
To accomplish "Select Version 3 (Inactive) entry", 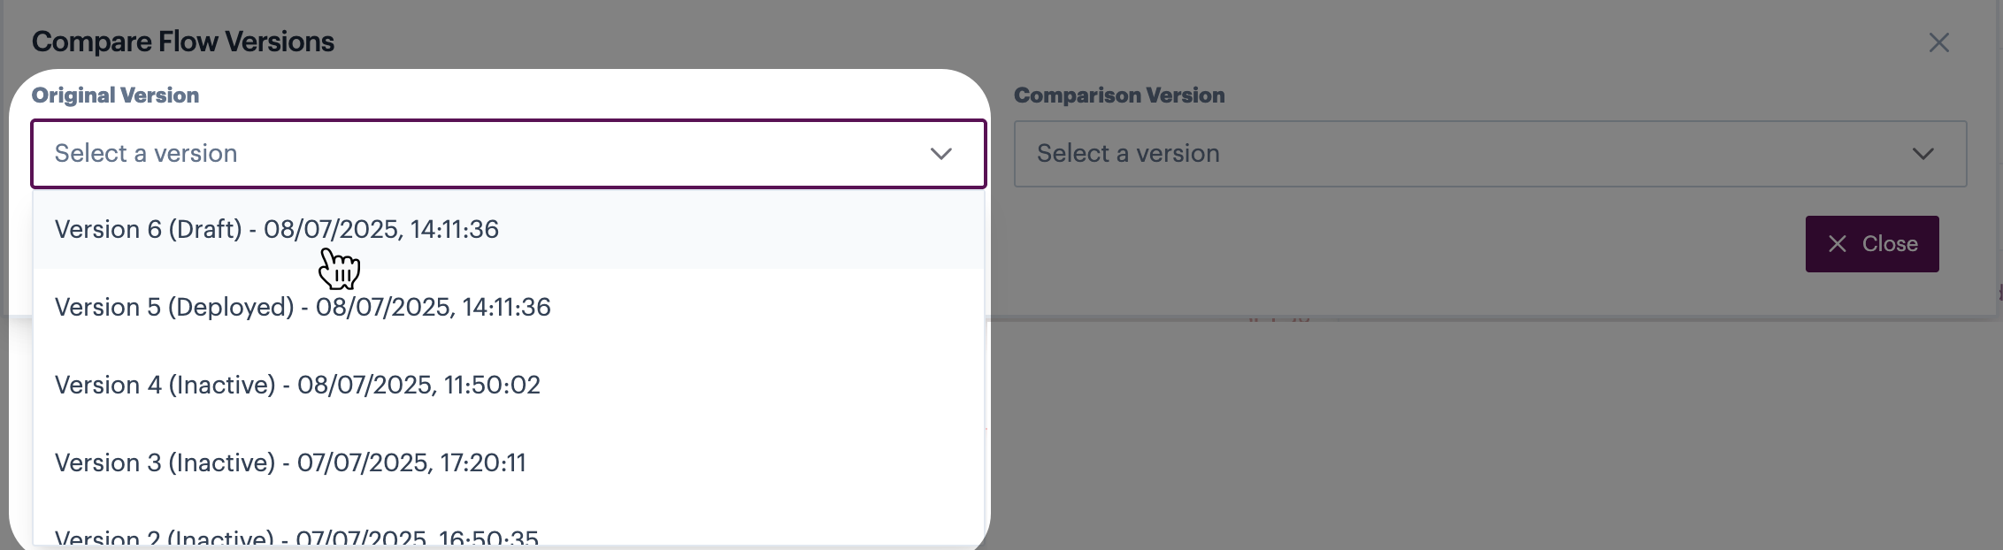I will click(x=290, y=463).
